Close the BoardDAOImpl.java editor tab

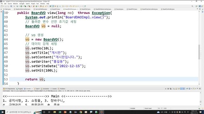tap(78, 9)
